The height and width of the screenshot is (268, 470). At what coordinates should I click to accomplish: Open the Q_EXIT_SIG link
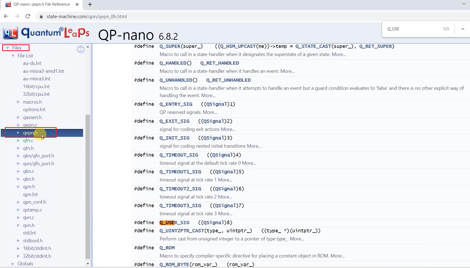[x=175, y=121]
